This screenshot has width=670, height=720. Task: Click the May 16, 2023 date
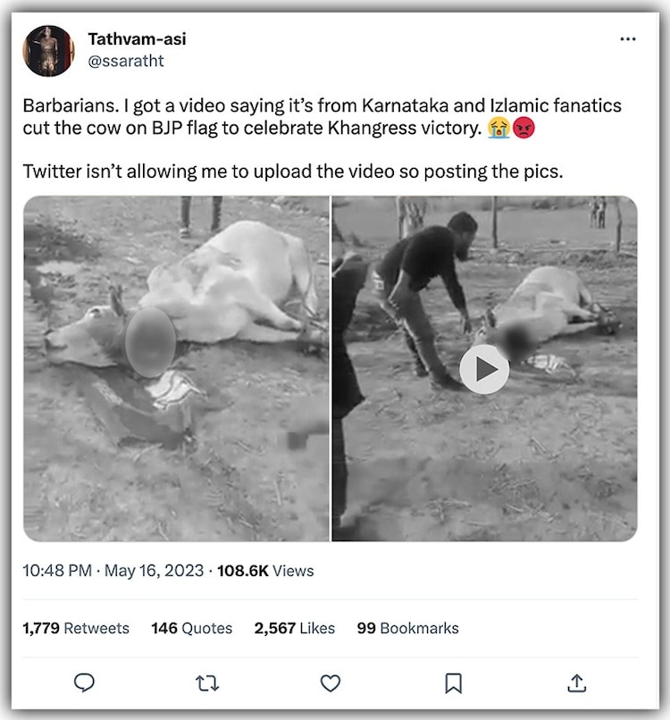pos(155,571)
